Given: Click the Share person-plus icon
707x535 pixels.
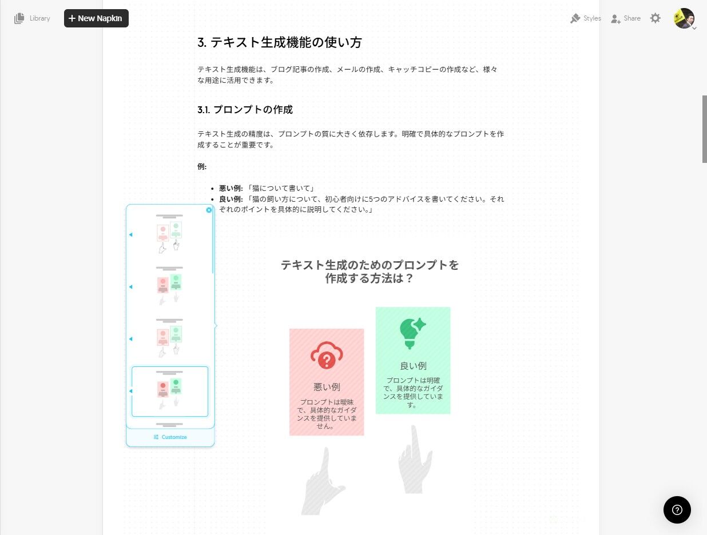Looking at the screenshot, I should [615, 19].
